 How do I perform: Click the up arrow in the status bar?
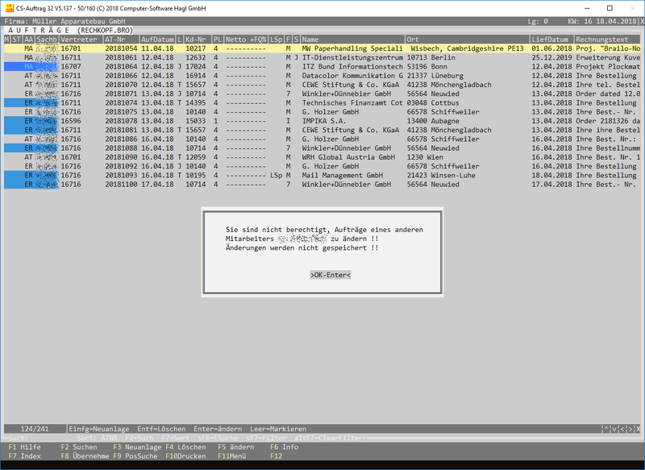point(605,428)
